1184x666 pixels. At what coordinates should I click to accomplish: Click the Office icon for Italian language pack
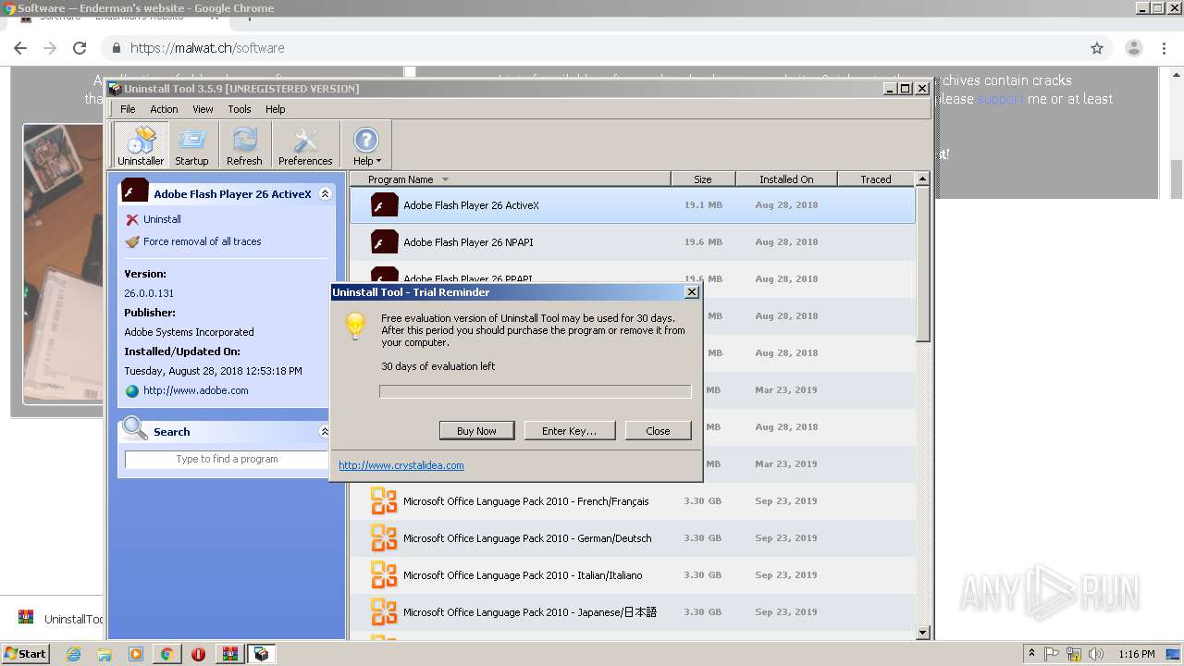click(384, 575)
